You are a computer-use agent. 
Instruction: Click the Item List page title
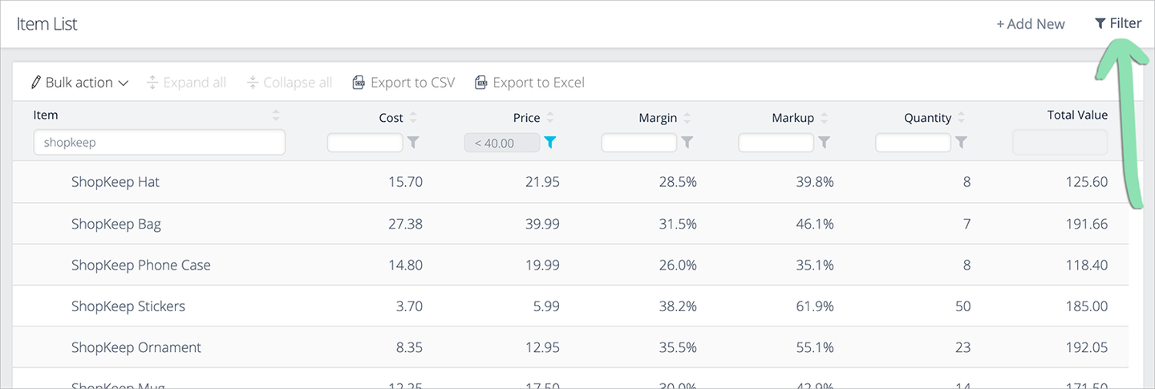click(x=47, y=24)
